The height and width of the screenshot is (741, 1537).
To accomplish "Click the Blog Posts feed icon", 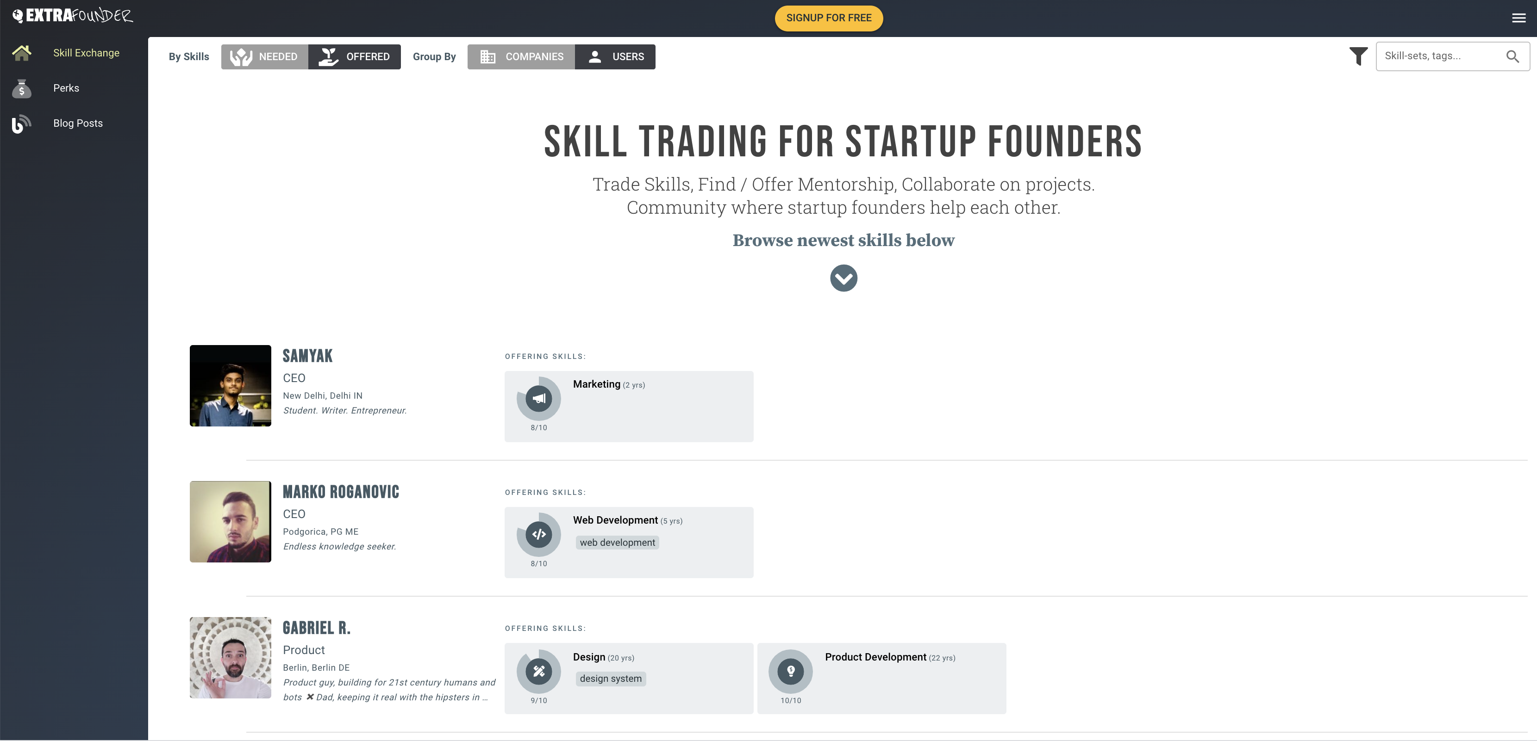I will (x=21, y=123).
